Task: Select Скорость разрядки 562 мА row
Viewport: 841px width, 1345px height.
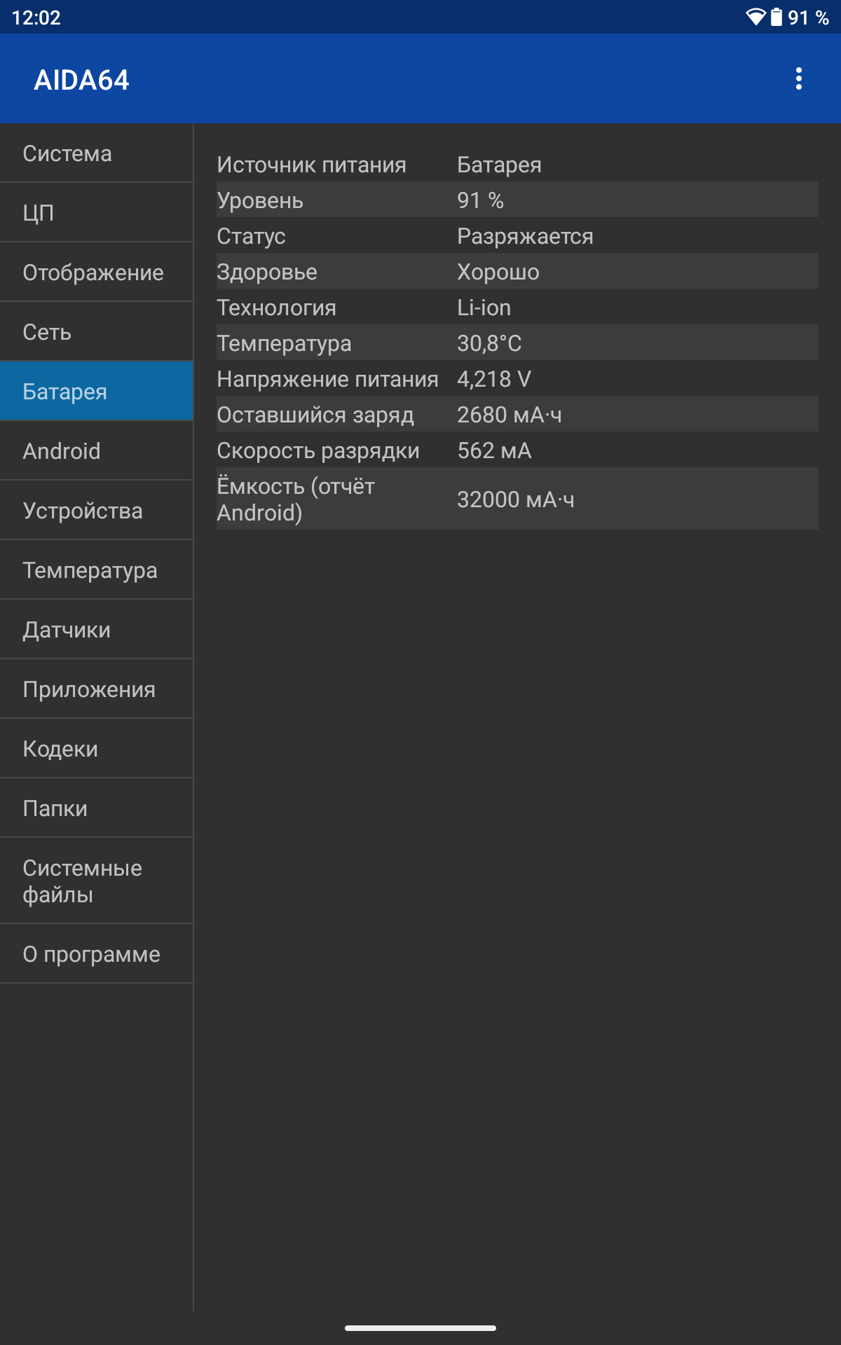Action: pos(517,450)
